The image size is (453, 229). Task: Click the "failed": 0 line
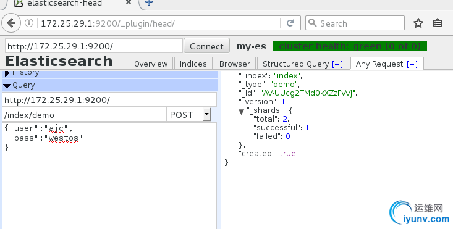pos(271,136)
